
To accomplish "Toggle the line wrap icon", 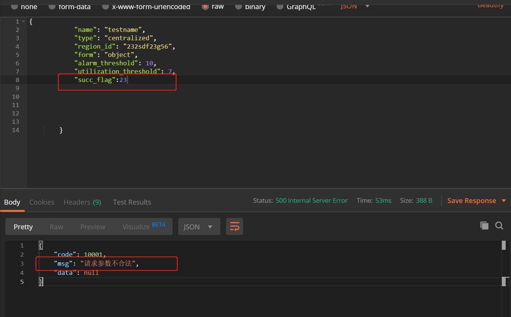I will pyautogui.click(x=234, y=227).
